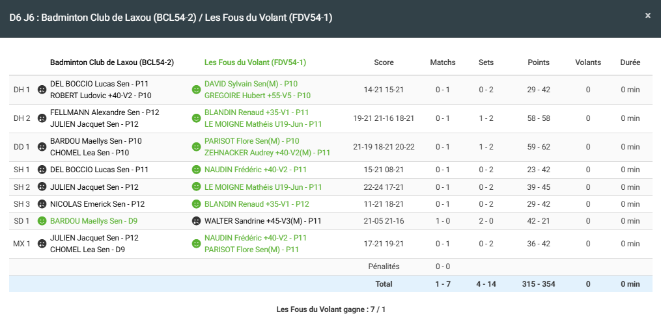Click sad face icon in SH 1 row
Image resolution: width=661 pixels, height=325 pixels.
point(42,170)
